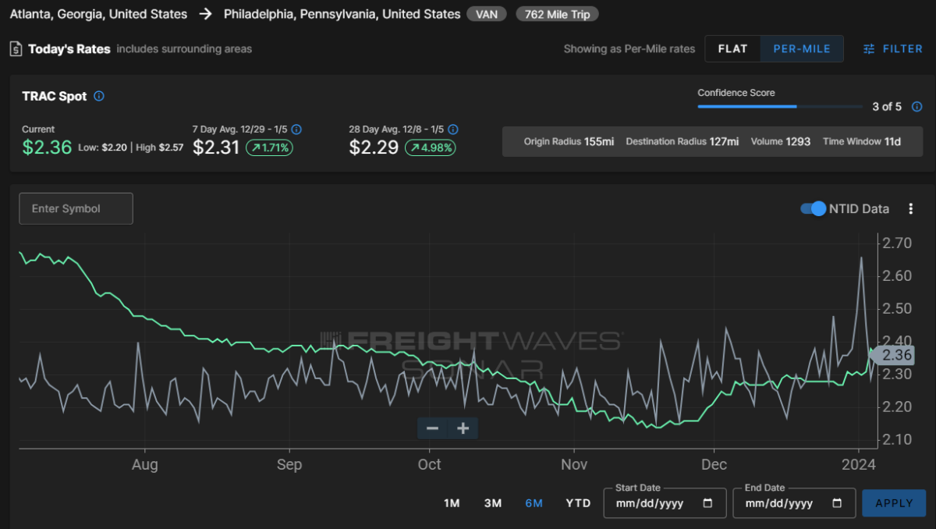The width and height of the screenshot is (936, 529).
Task: Select the 3M time range
Action: point(493,503)
